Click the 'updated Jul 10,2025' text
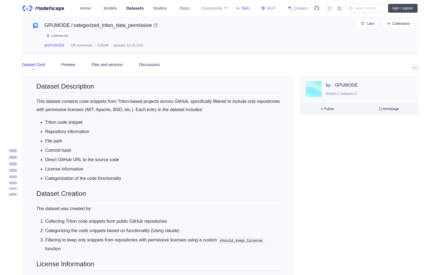 pyautogui.click(x=128, y=45)
